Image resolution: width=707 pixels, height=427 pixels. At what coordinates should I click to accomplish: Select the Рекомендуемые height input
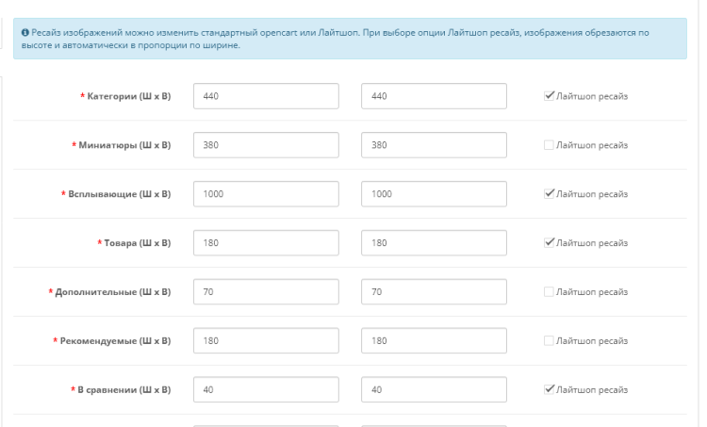click(434, 341)
